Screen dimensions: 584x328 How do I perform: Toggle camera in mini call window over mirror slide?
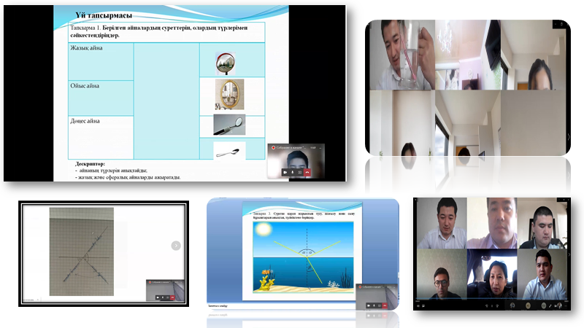(x=284, y=173)
